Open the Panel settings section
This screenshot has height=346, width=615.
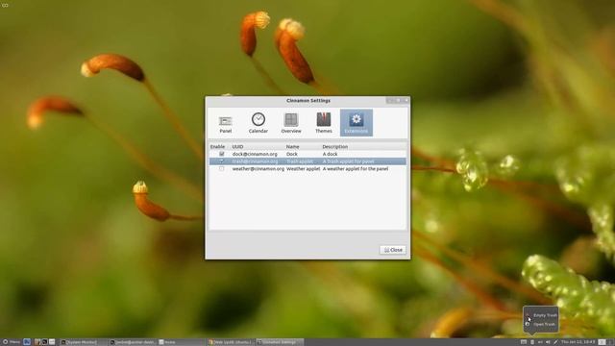click(226, 124)
